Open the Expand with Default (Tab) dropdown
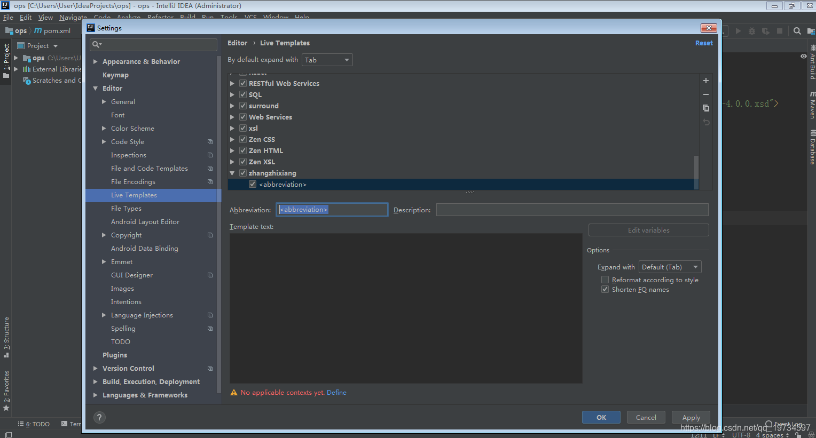 670,267
